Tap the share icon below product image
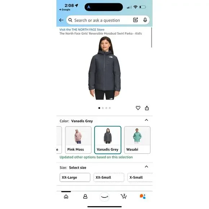Viewport: 209px width, 209px height. 147,108
